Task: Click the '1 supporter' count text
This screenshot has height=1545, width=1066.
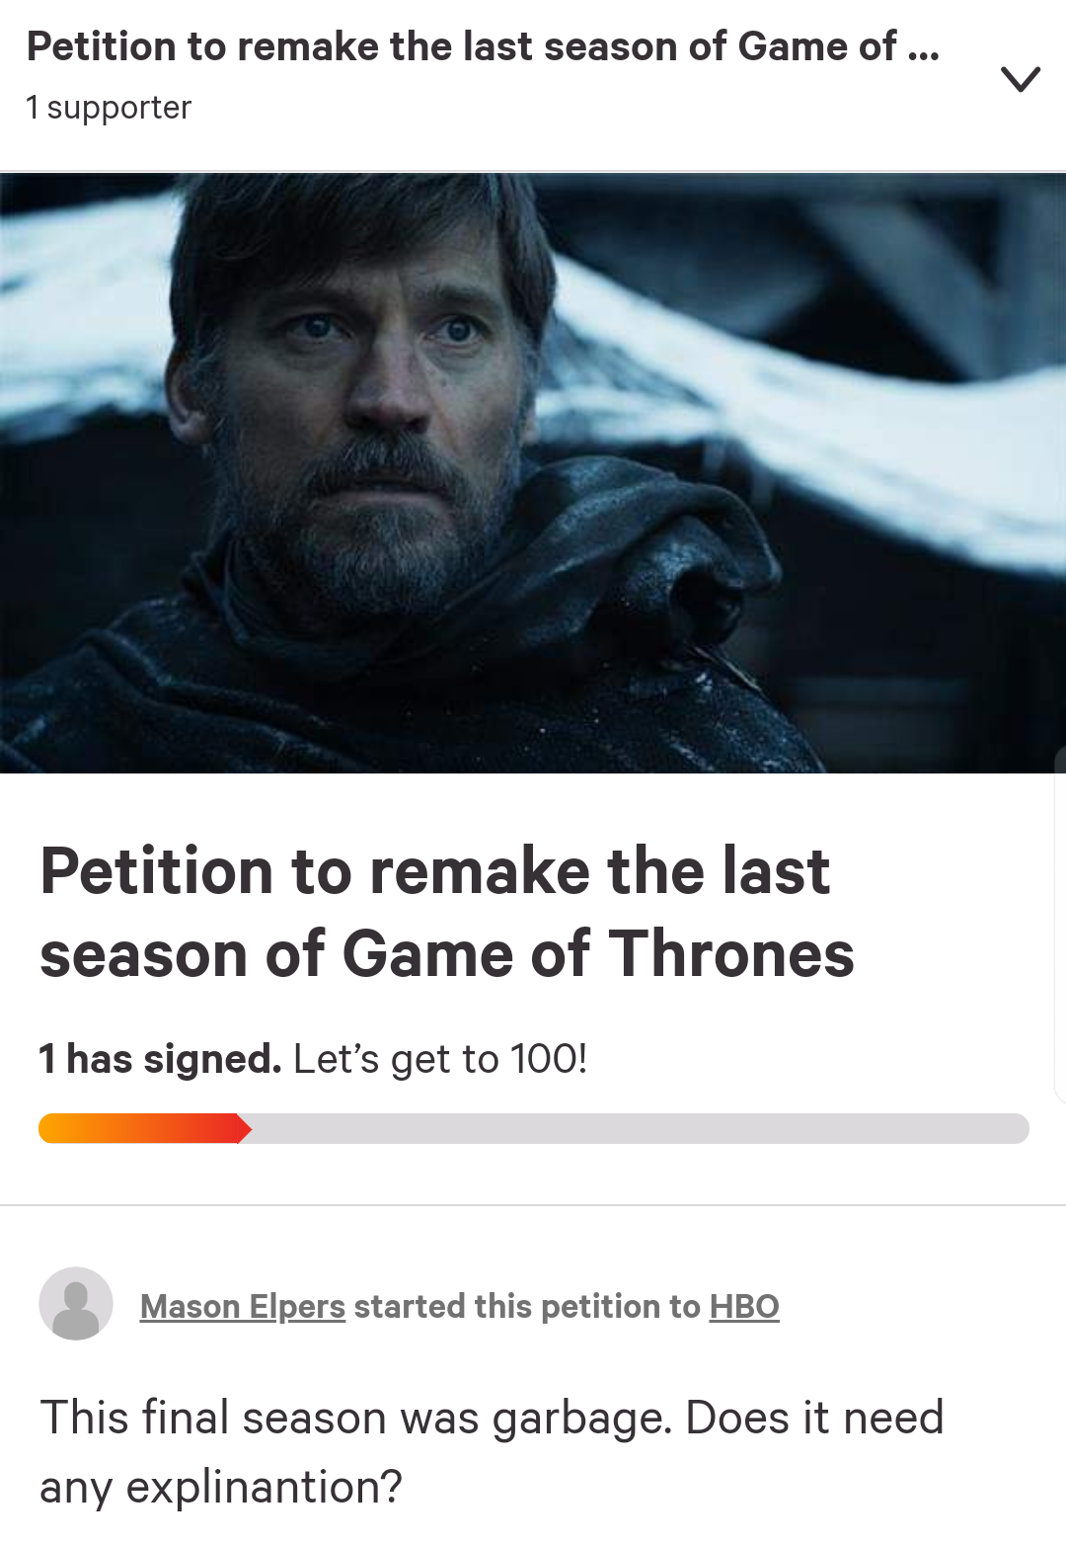Action: [x=109, y=108]
